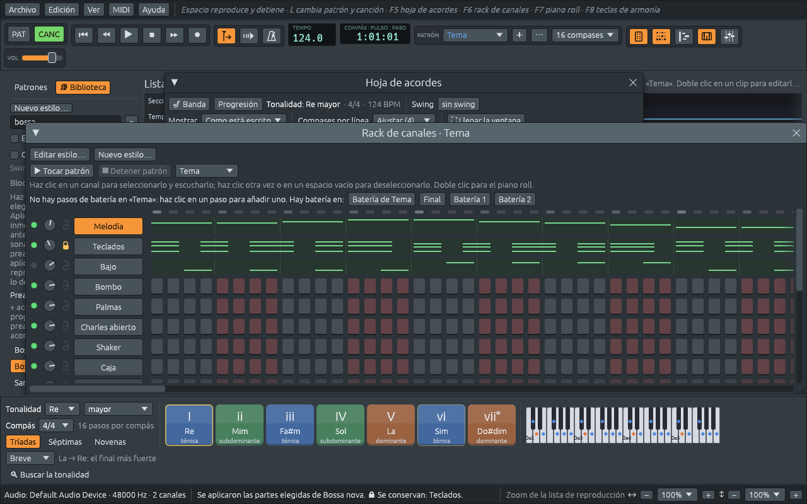Image resolution: width=807 pixels, height=504 pixels.
Task: Jump to start with the skip-back transport button
Action: (x=83, y=35)
